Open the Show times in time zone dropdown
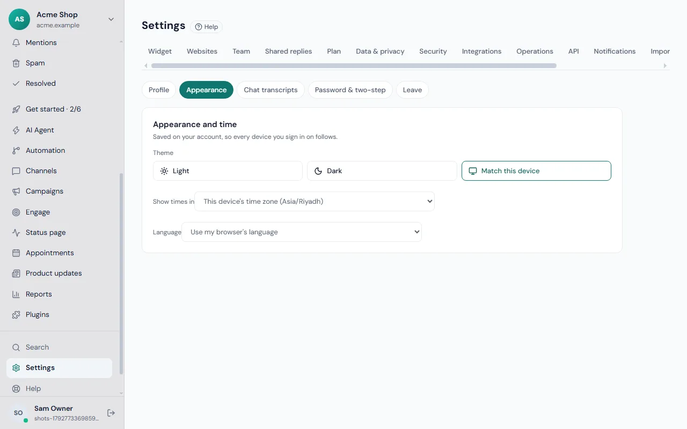The height and width of the screenshot is (429, 687). 315,201
